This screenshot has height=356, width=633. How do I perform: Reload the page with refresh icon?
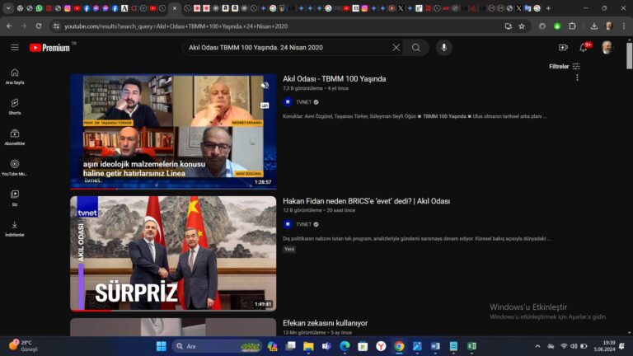tap(39, 26)
